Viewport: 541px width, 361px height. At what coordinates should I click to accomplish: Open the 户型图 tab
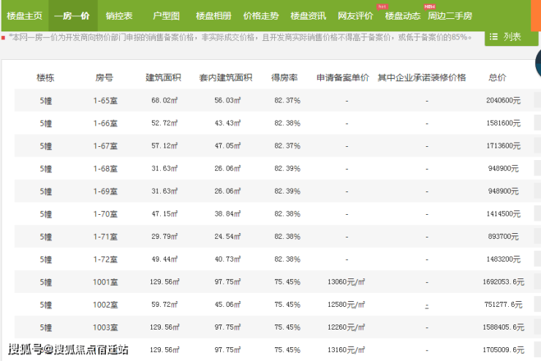tap(166, 16)
